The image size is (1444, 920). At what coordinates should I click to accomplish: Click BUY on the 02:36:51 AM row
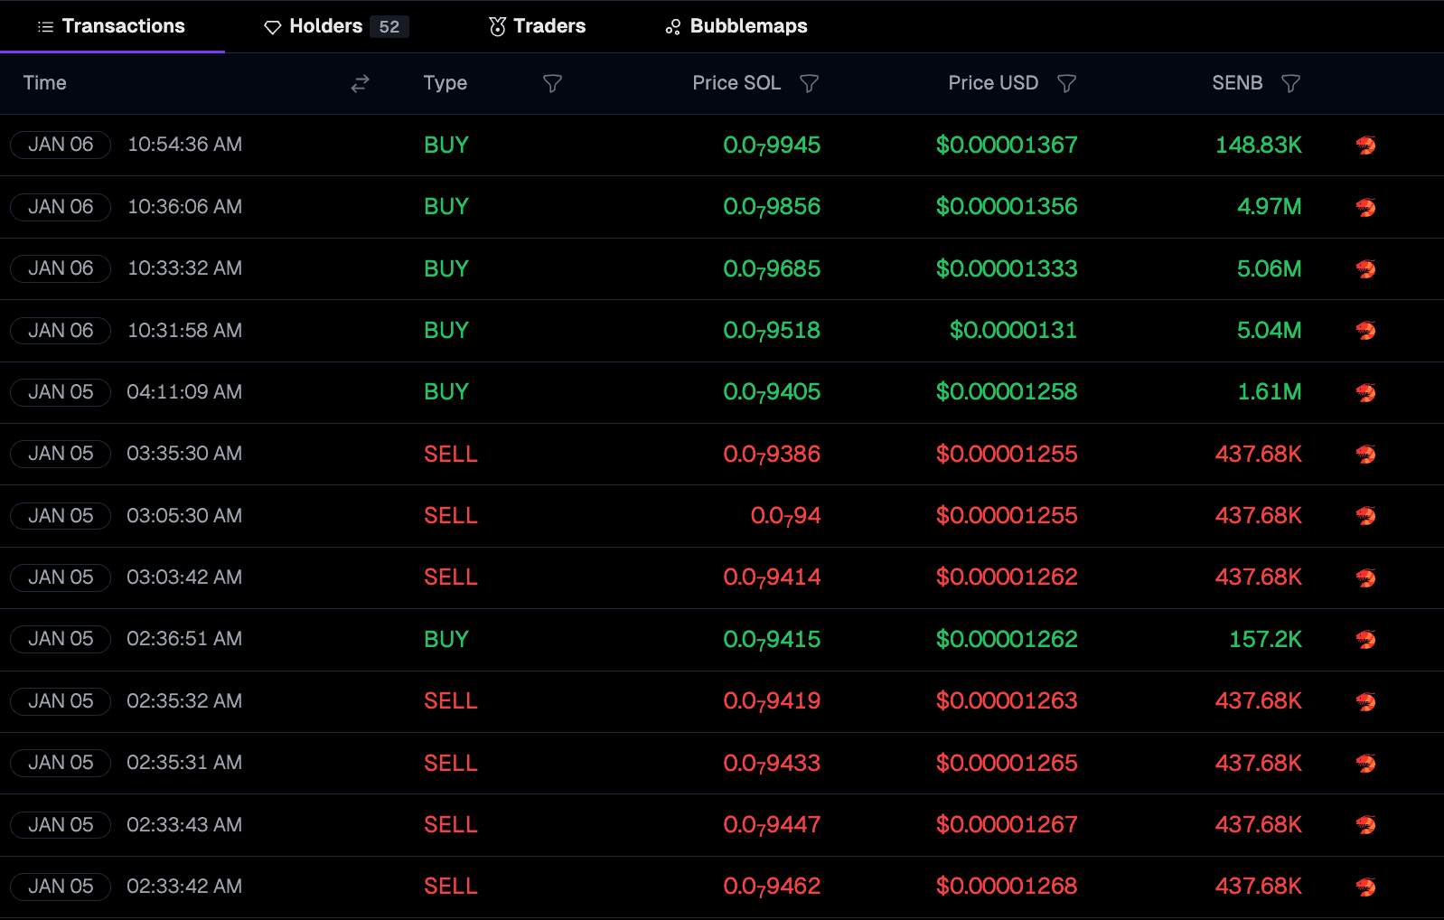click(446, 640)
